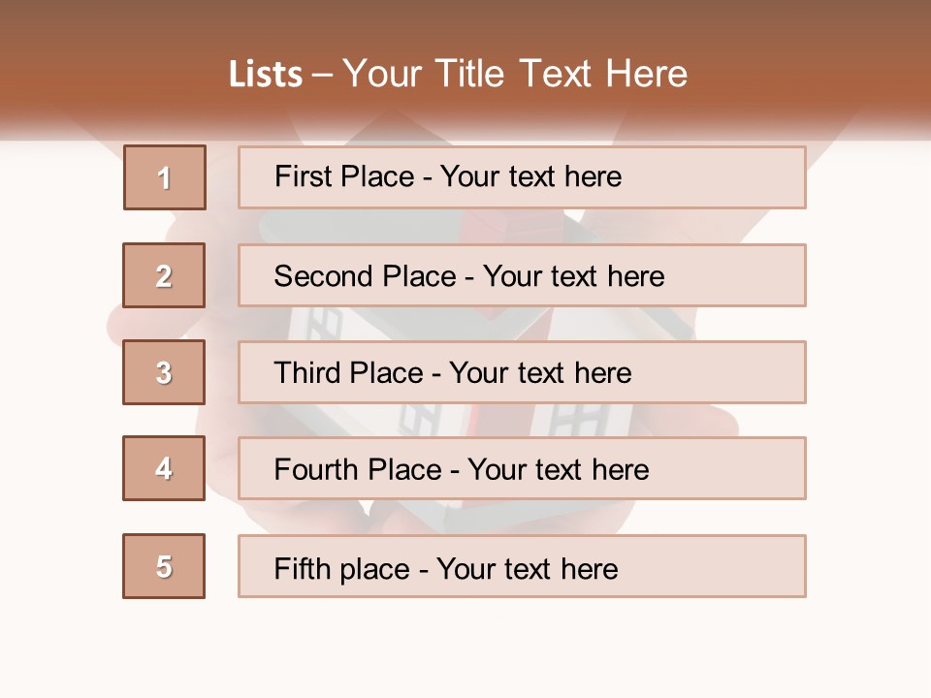
Task: Select the number 4 box
Action: 164,468
